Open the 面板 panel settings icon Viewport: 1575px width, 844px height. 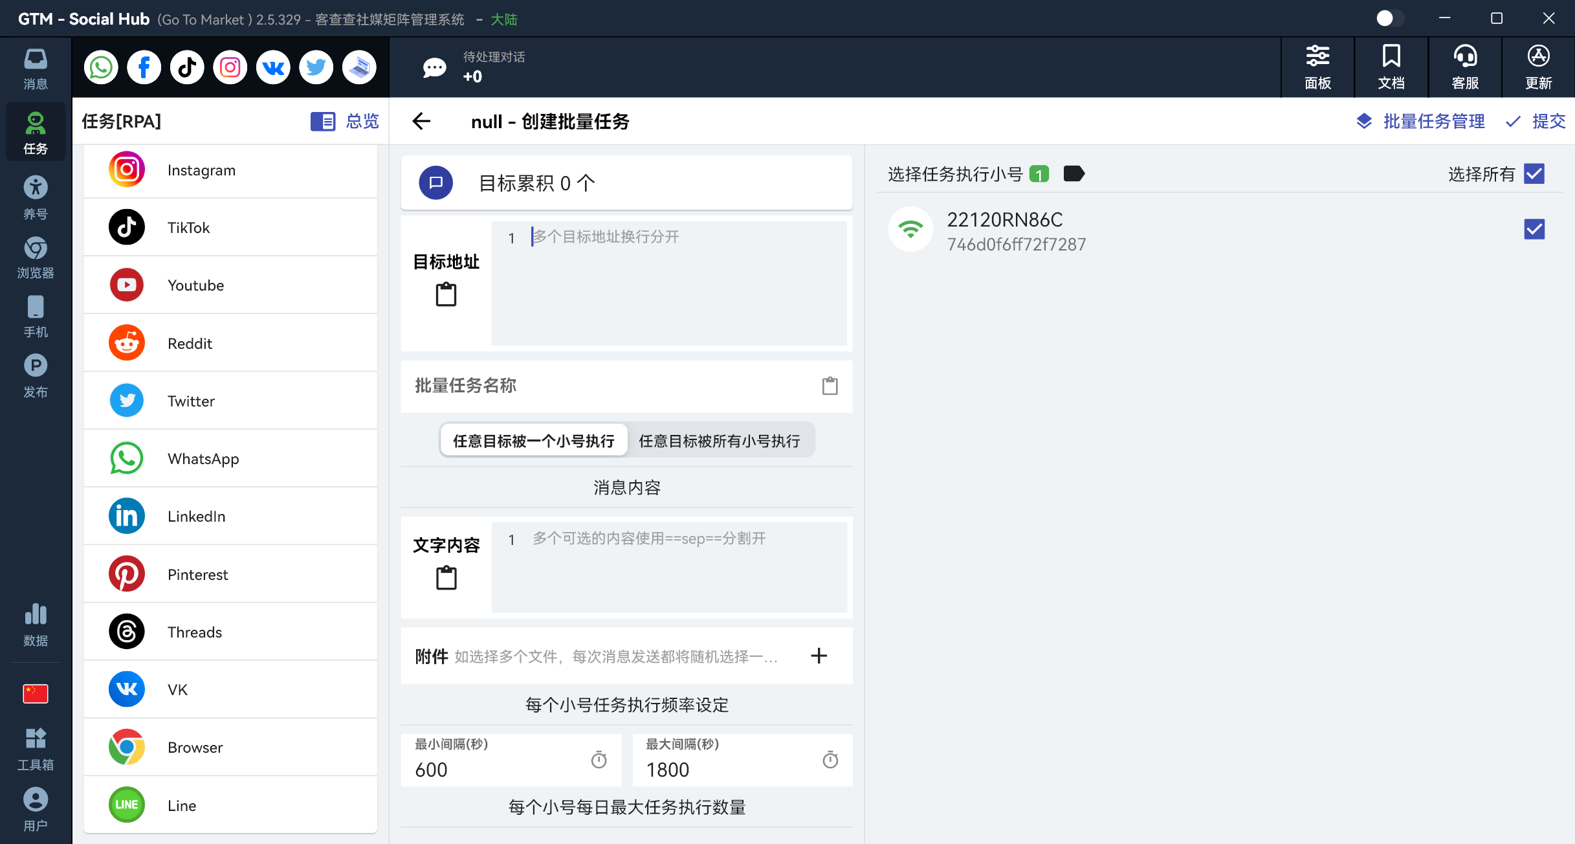click(x=1317, y=67)
